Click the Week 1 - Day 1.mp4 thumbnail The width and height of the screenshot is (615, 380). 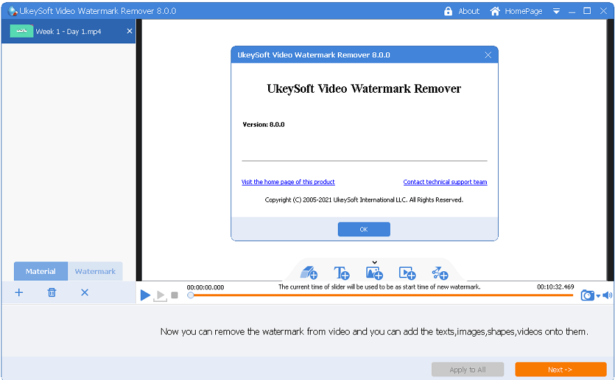tap(21, 31)
